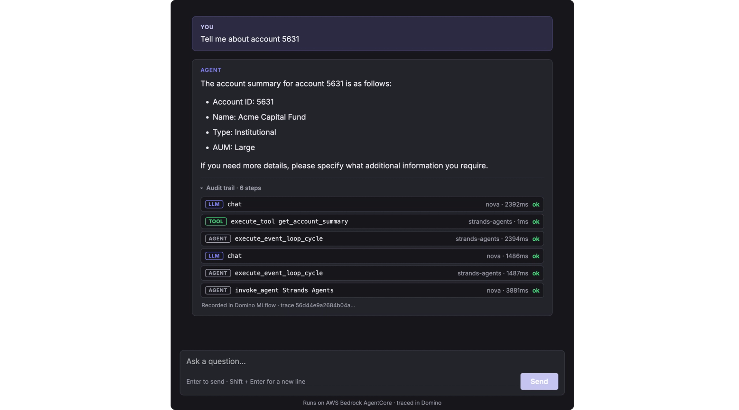Expand the Audit trail 6 steps label

[x=234, y=188]
